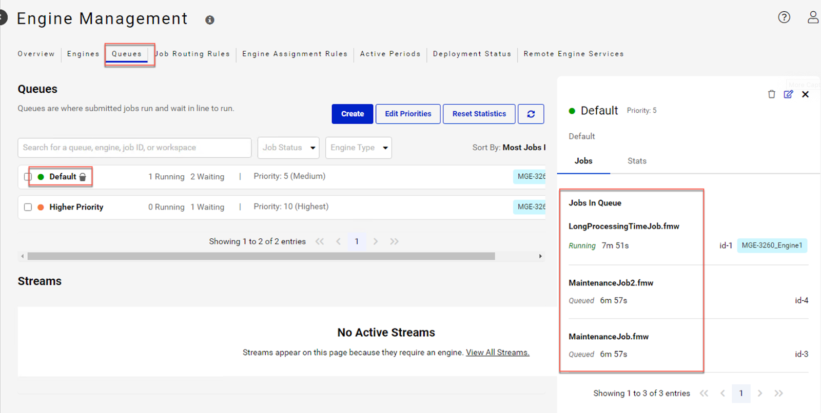Image resolution: width=821 pixels, height=413 pixels.
Task: Open the Higher Priority queue row
Action: [282, 207]
